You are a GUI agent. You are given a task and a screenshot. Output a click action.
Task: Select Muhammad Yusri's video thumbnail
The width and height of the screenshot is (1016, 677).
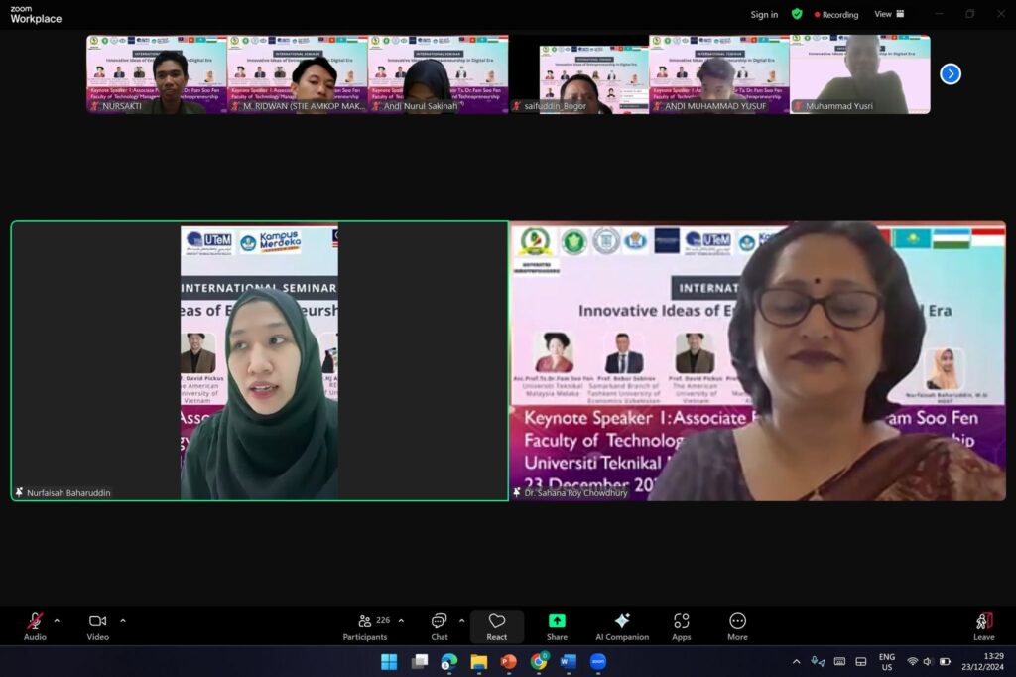click(860, 74)
